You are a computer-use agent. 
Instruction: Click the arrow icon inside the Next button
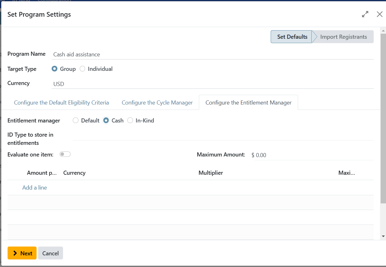(x=14, y=253)
